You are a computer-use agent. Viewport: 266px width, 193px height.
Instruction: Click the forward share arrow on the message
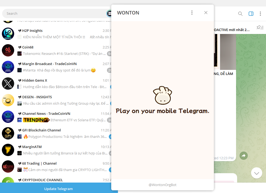pyautogui.click(x=244, y=156)
